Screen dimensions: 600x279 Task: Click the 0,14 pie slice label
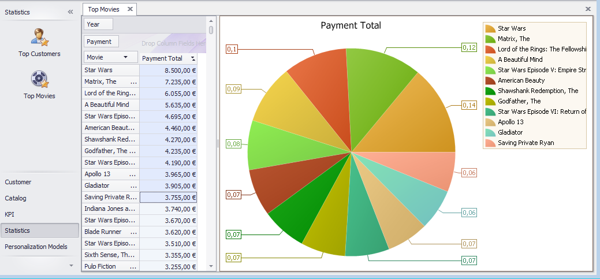[469, 105]
